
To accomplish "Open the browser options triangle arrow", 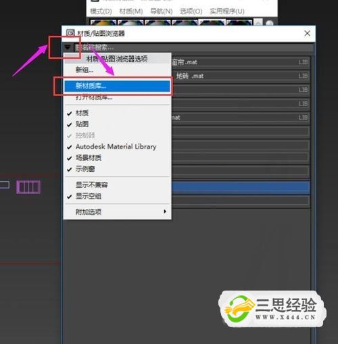I will (68, 47).
